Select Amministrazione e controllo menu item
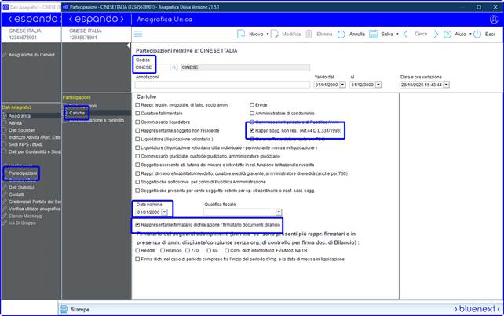504x316 pixels. 97,120
